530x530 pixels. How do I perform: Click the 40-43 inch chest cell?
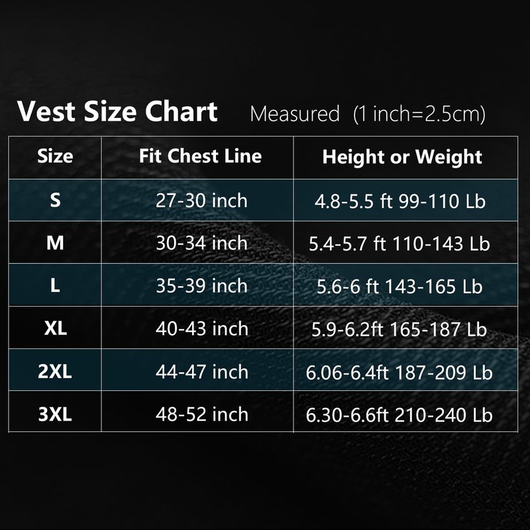pyautogui.click(x=201, y=329)
